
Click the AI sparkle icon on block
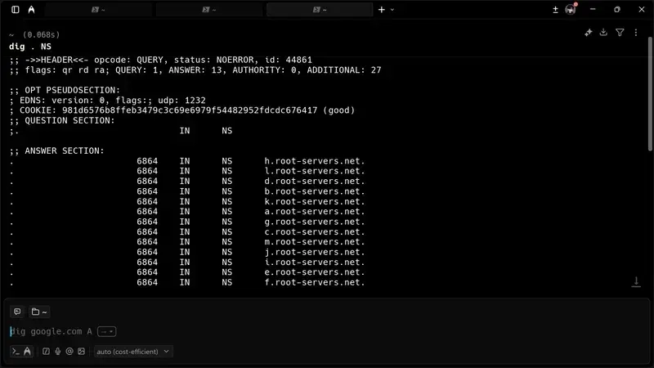[x=588, y=33]
